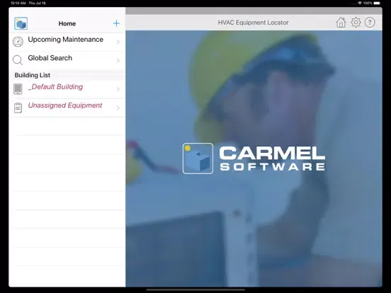
Task: Tap the Carmel Software logo image
Action: [254, 159]
